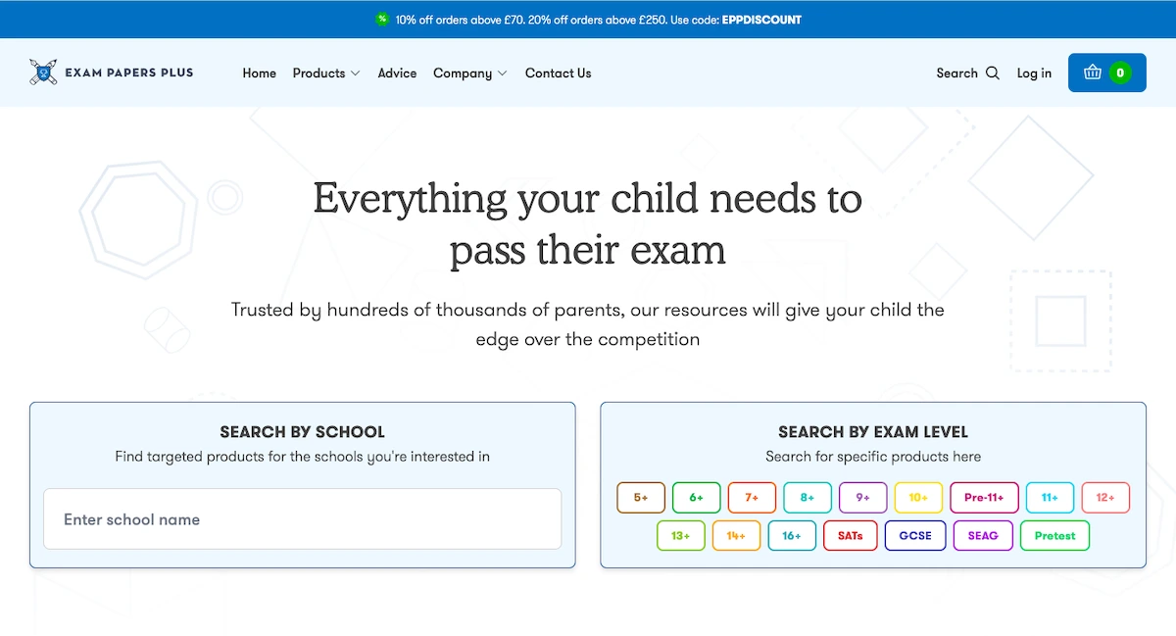Choose the SEAG exam level

983,536
